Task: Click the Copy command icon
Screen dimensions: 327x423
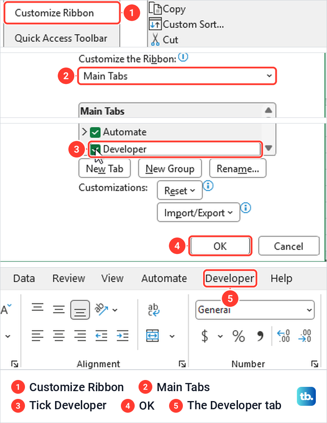Action: tap(155, 9)
